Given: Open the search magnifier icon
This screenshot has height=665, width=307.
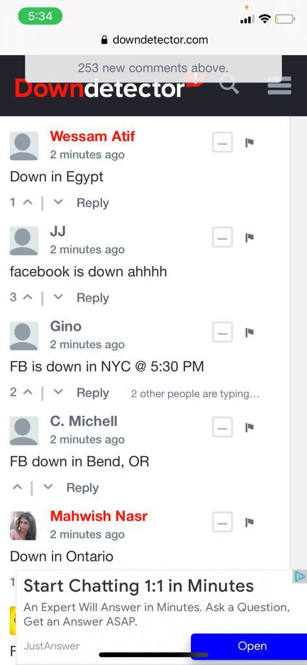Looking at the screenshot, I should (x=229, y=86).
